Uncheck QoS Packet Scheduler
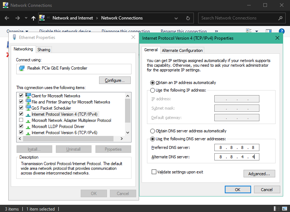290x212 pixels. 21,108
